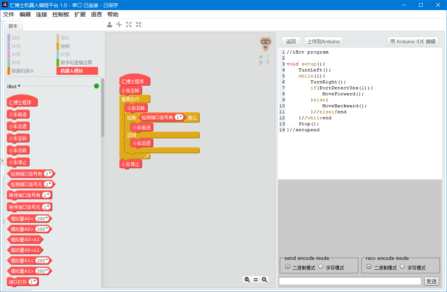Select 字符模式 under send encode mode

coord(321,267)
